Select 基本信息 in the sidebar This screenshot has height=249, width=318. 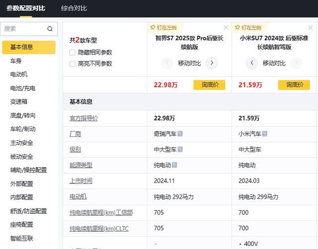pyautogui.click(x=29, y=47)
